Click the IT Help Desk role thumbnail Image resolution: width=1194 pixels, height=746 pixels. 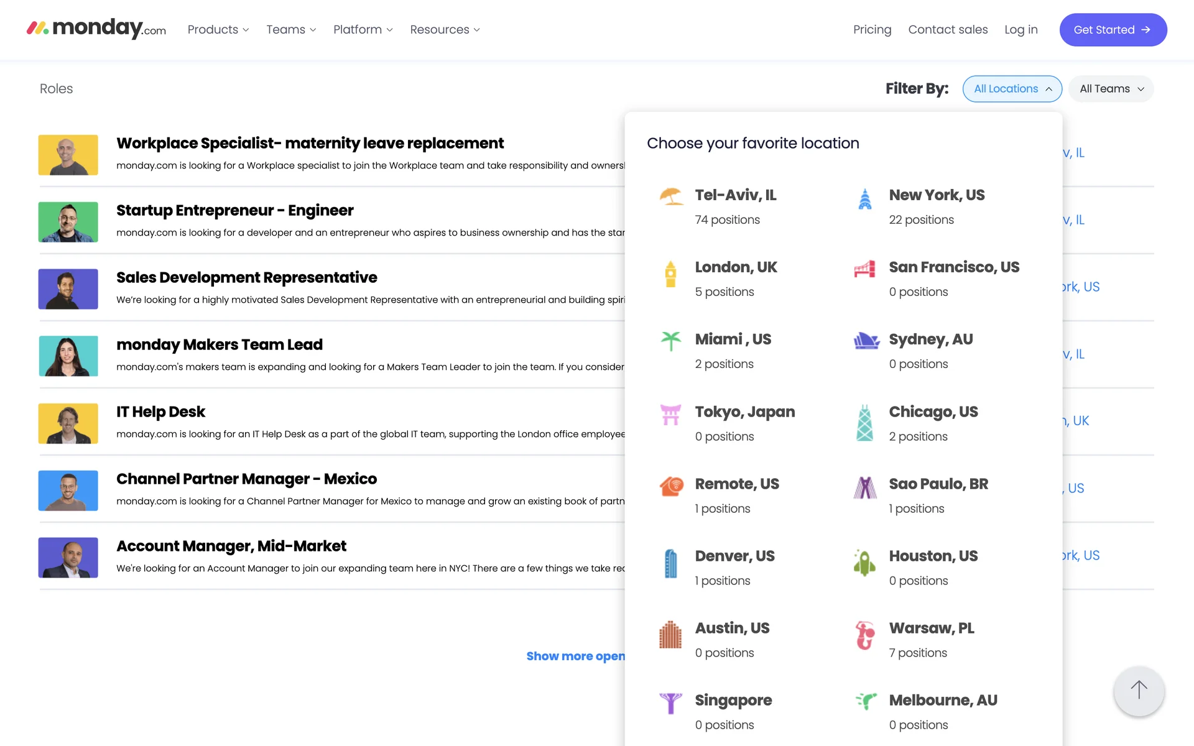68,423
